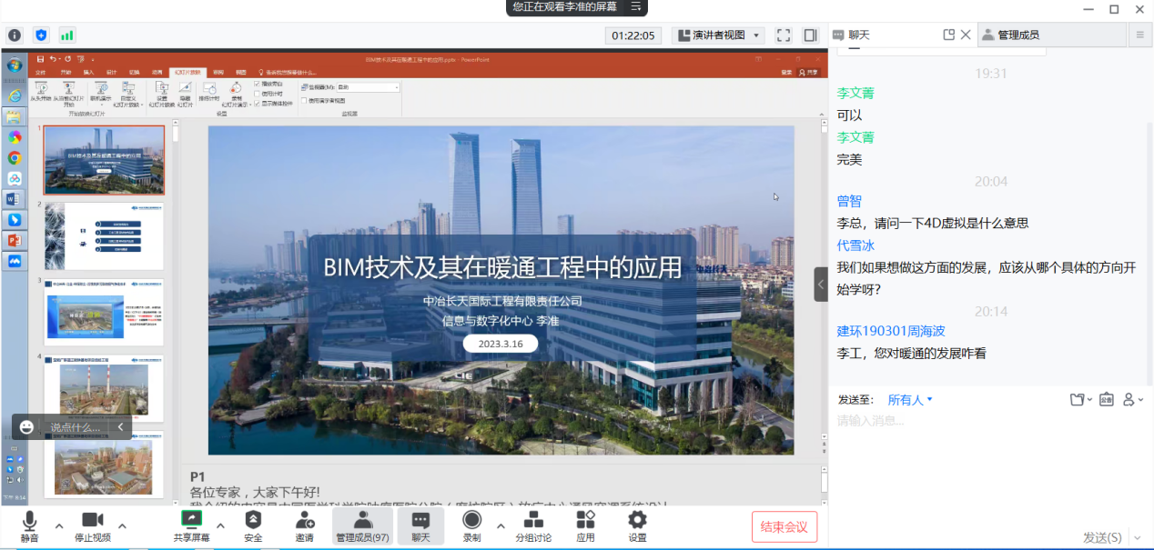Toggle the 使用计时 checkbox in PowerPoint ribbon
Screen dimensions: 1154x550
pyautogui.click(x=257, y=94)
